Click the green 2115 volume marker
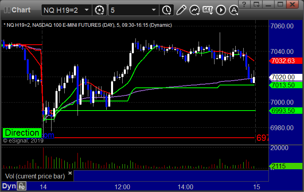This screenshot has width=304, height=192. pos(286,166)
